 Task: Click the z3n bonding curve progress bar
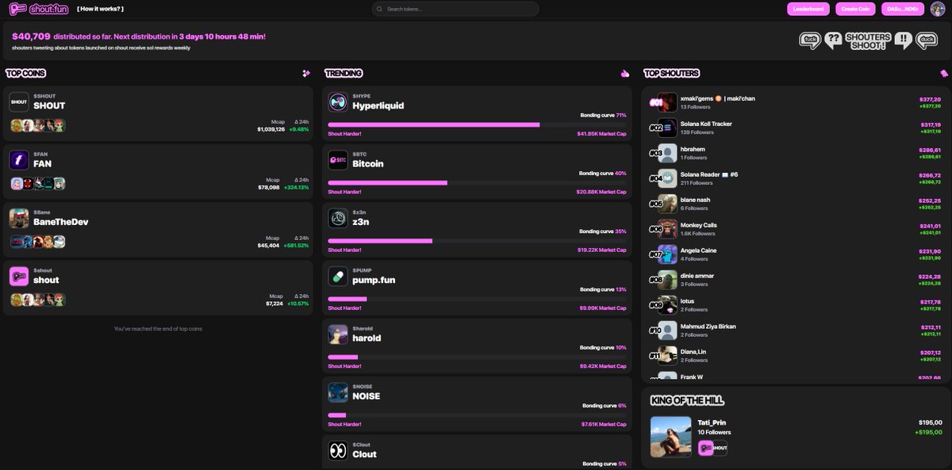coord(477,240)
